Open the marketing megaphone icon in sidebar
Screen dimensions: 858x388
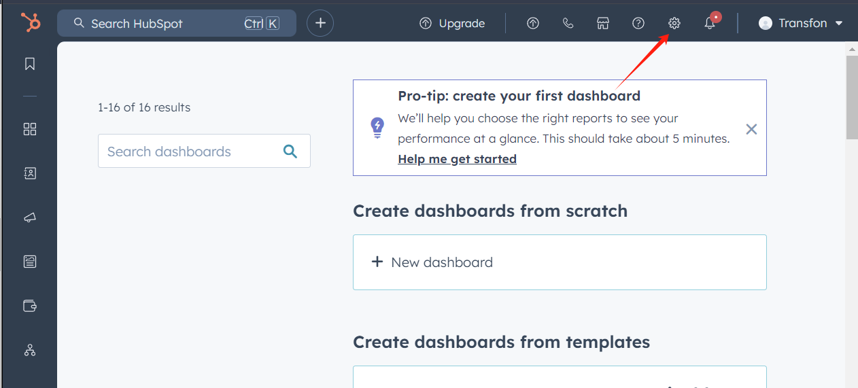(30, 217)
